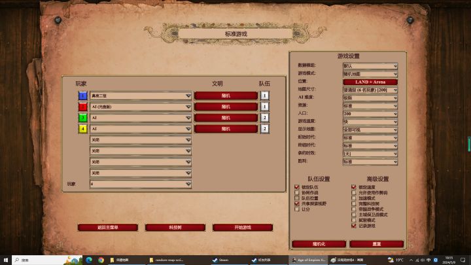Open the 画图 Paint taskbar window
This screenshot has height=265, width=471.
pyautogui.click(x=348, y=260)
